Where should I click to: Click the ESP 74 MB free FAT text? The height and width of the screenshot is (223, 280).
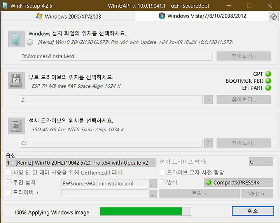tap(76, 86)
